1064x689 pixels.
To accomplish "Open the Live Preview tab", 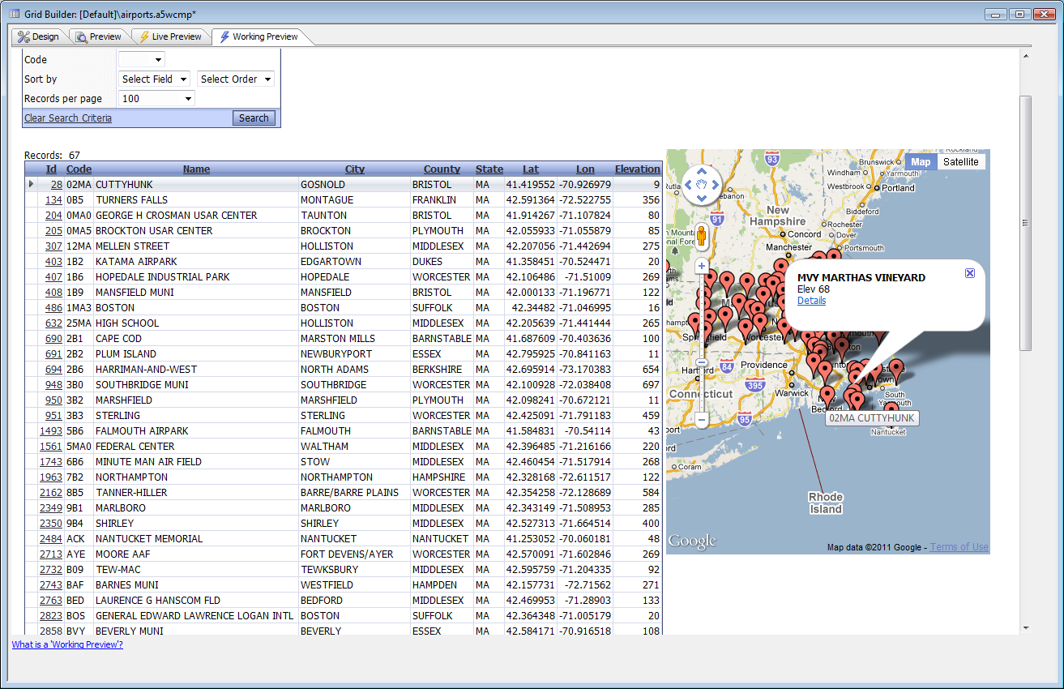I will 169,36.
